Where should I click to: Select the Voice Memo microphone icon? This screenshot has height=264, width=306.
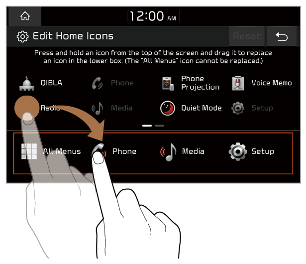[238, 83]
